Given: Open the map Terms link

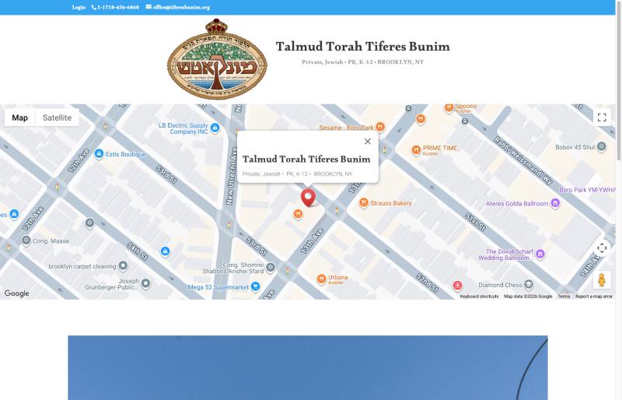Looking at the screenshot, I should 564,296.
